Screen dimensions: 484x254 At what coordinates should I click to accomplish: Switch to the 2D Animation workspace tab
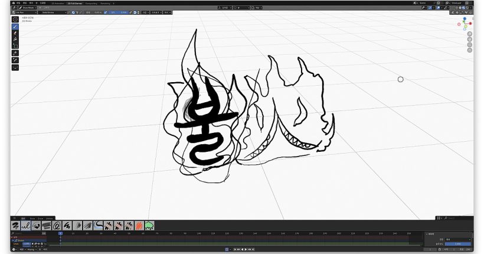pyautogui.click(x=57, y=3)
